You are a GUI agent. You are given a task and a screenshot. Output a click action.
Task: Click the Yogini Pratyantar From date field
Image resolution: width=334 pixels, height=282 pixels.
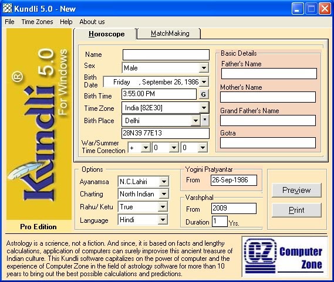tap(234, 180)
